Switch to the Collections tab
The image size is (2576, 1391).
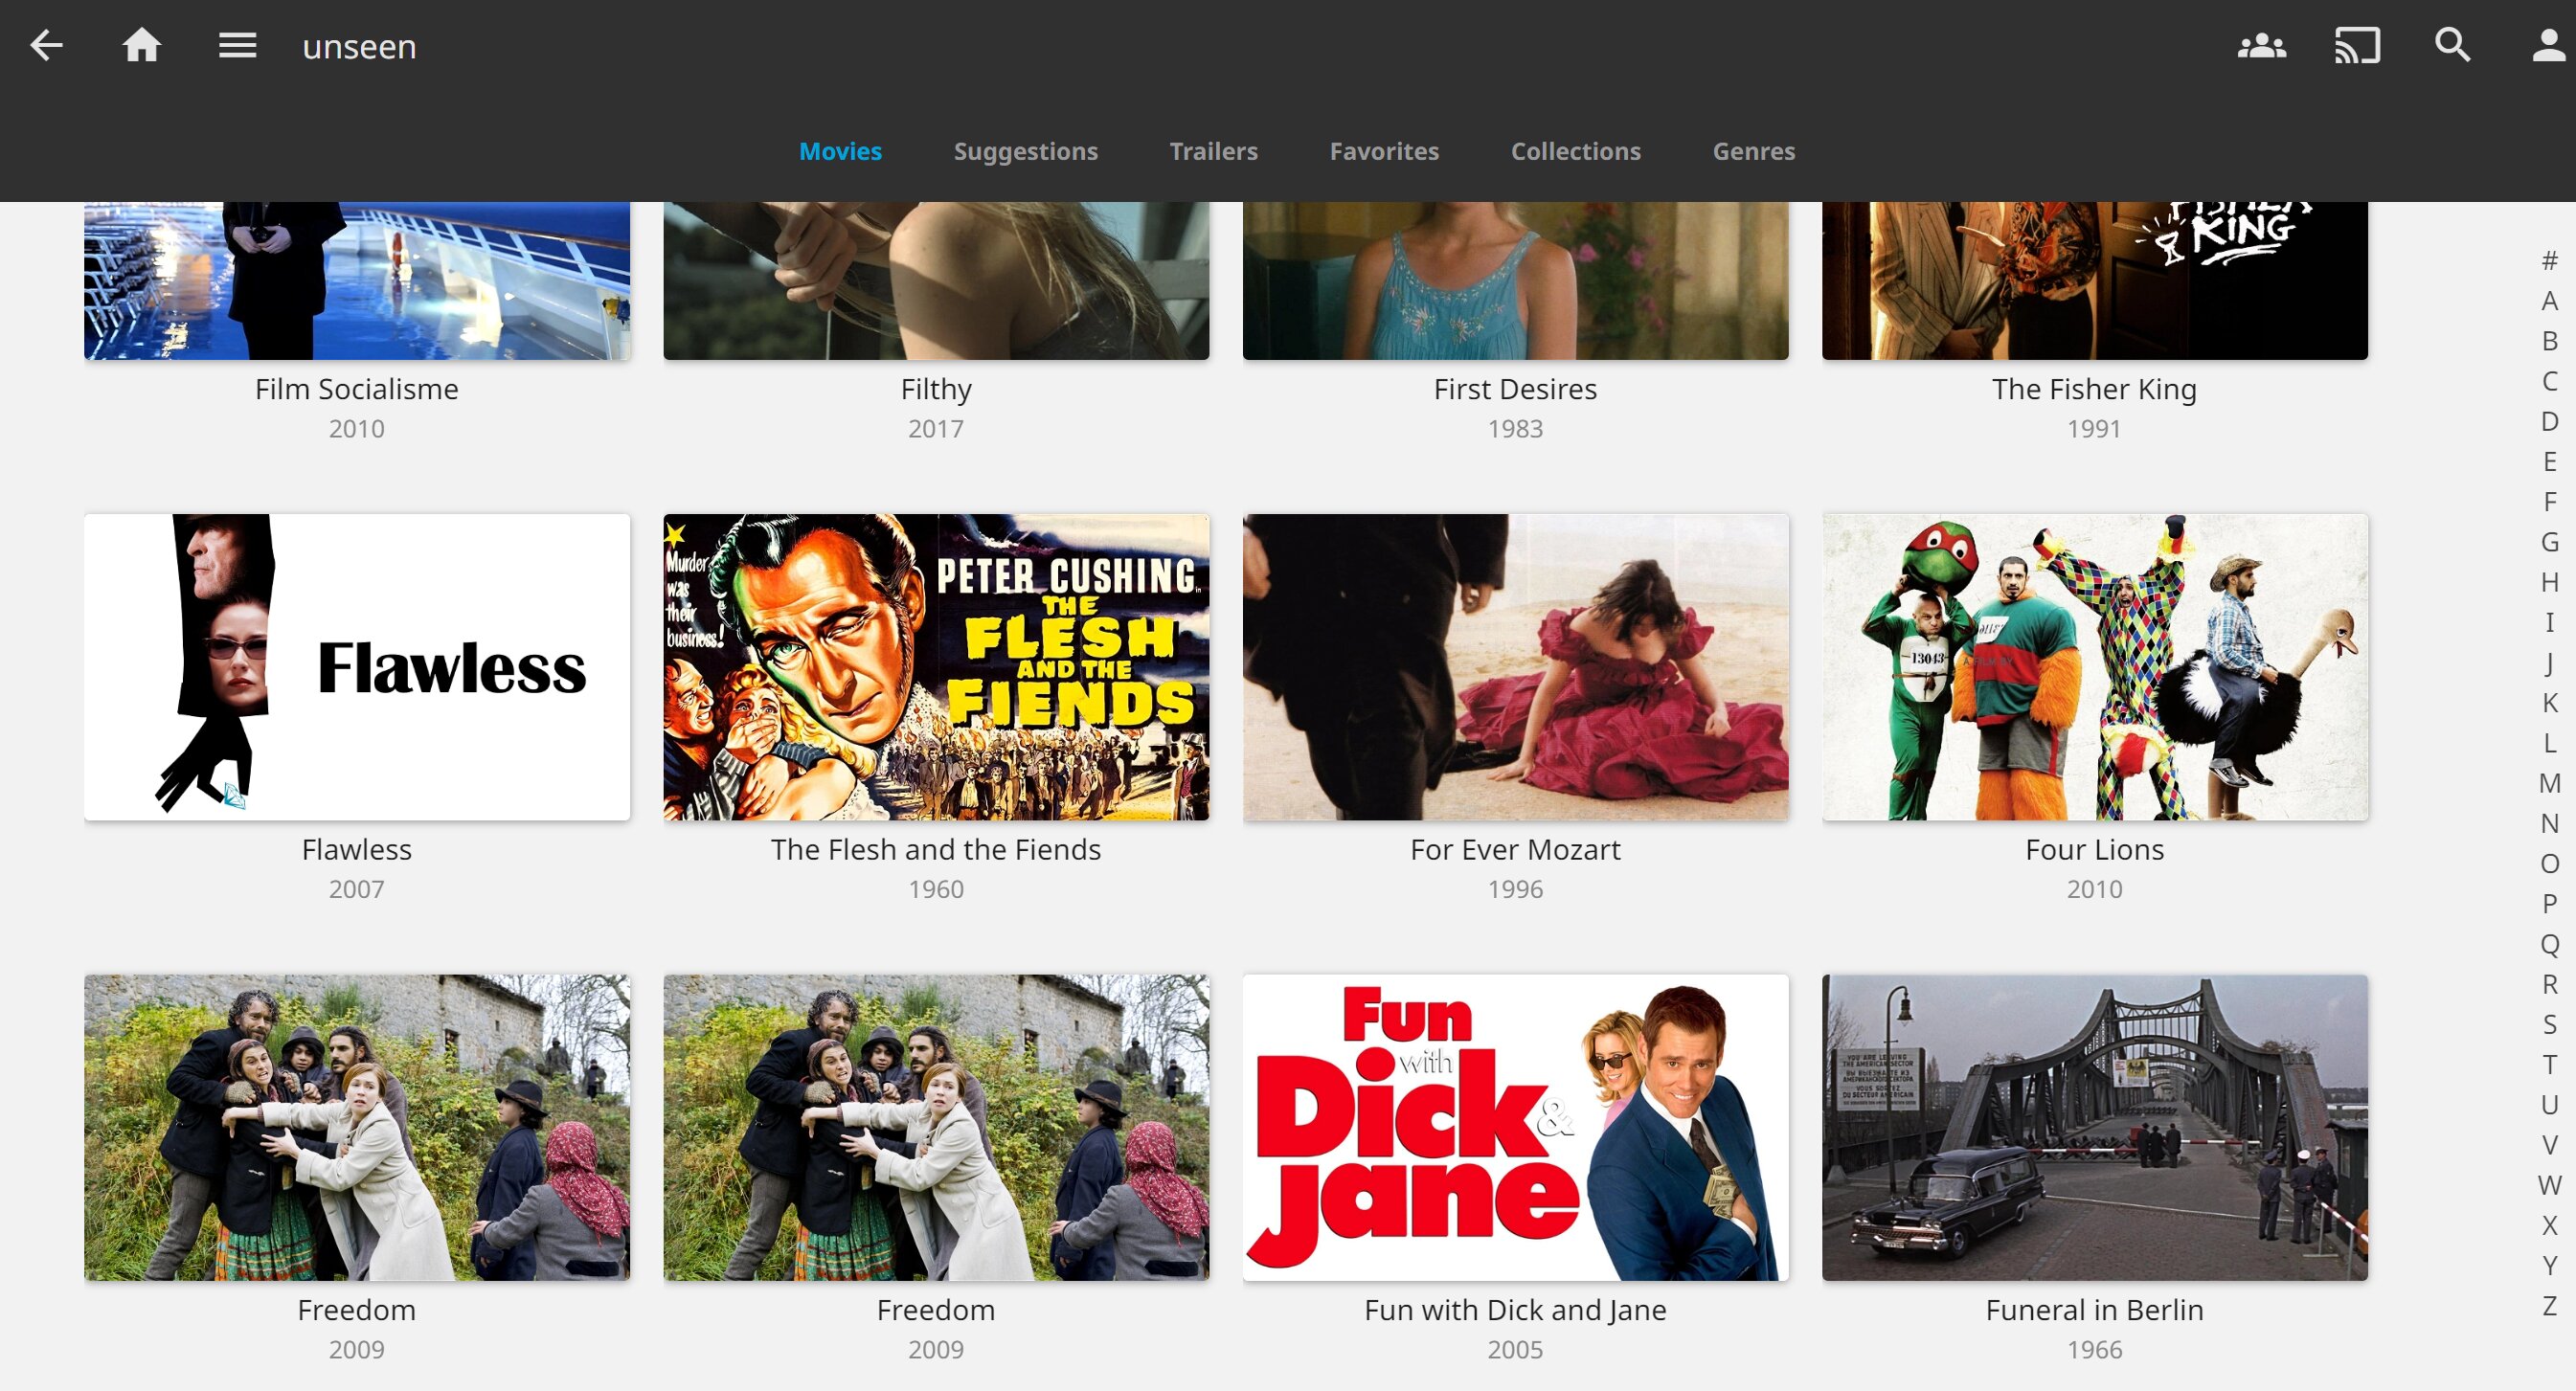tap(1575, 151)
